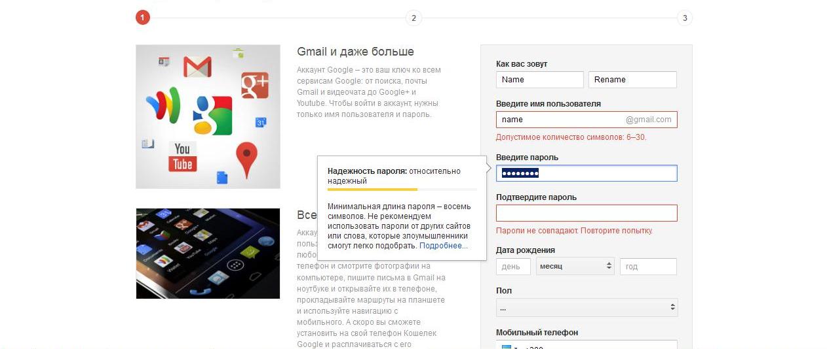Click the Android Market bag icon
This screenshot has width=827, height=349.
click(239, 54)
